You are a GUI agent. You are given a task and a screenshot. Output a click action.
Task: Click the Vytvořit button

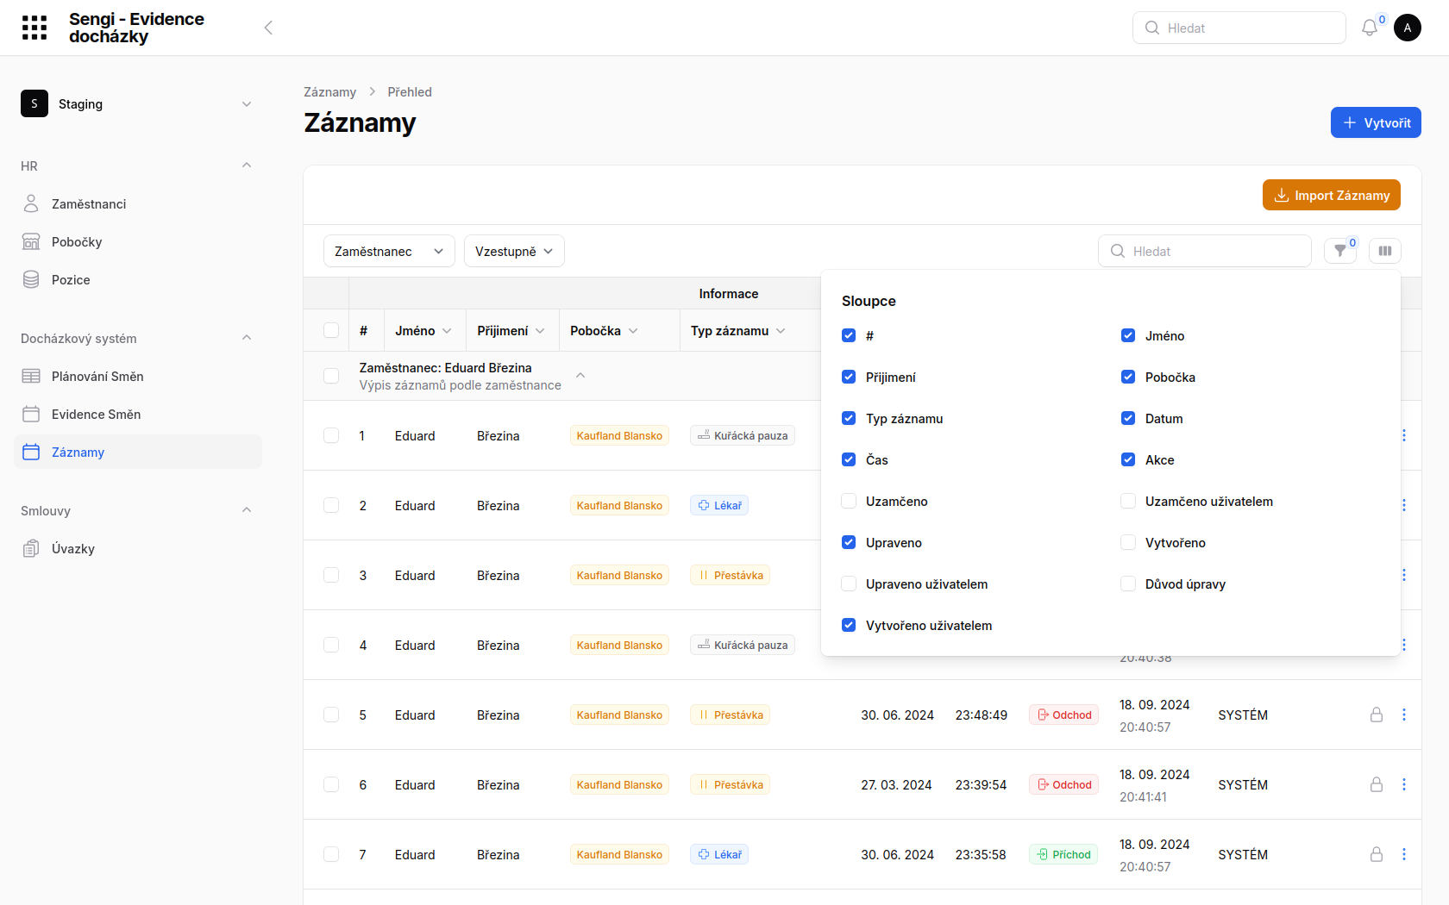point(1376,122)
